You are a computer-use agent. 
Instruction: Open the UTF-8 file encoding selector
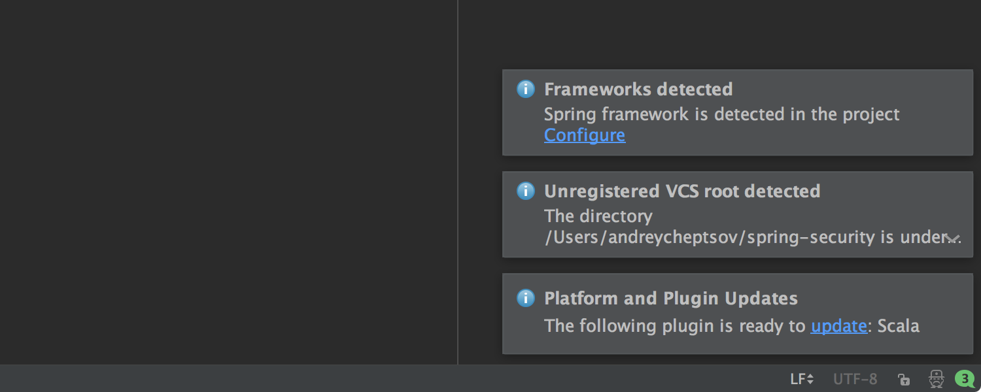(x=854, y=379)
